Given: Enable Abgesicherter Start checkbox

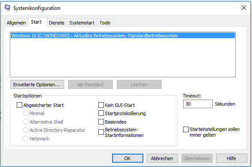Looking at the screenshot, I should coord(19,105).
